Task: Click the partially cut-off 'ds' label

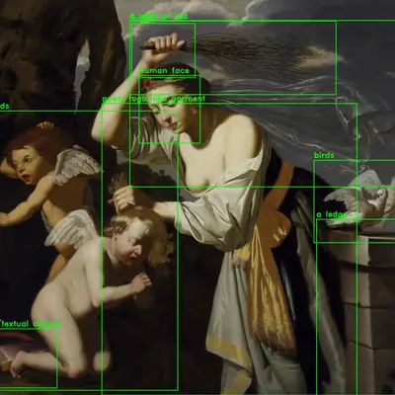Action: [4, 106]
